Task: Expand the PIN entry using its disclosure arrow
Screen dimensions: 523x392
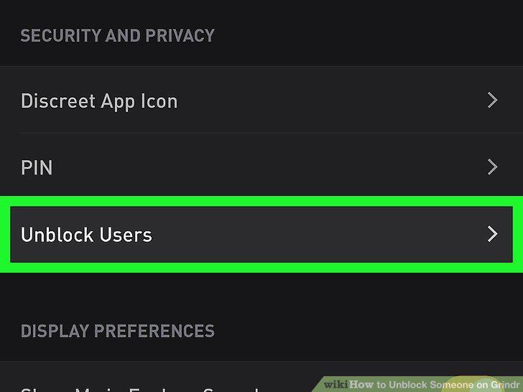Action: (x=492, y=167)
